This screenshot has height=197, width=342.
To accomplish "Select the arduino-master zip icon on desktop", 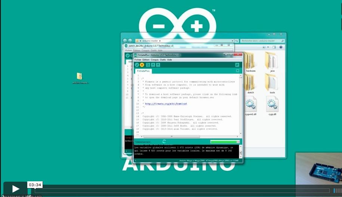I will tap(80, 78).
